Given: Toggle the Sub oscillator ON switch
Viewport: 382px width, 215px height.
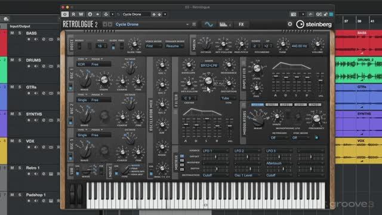Looking at the screenshot, I should click(x=78, y=172).
